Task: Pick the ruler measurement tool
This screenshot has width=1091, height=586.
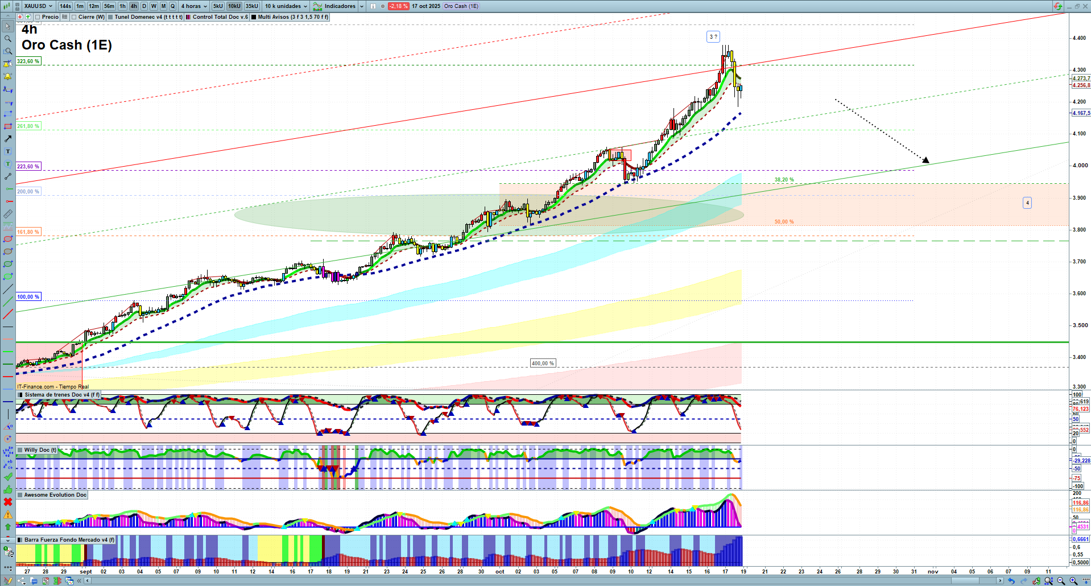Action: (x=8, y=214)
